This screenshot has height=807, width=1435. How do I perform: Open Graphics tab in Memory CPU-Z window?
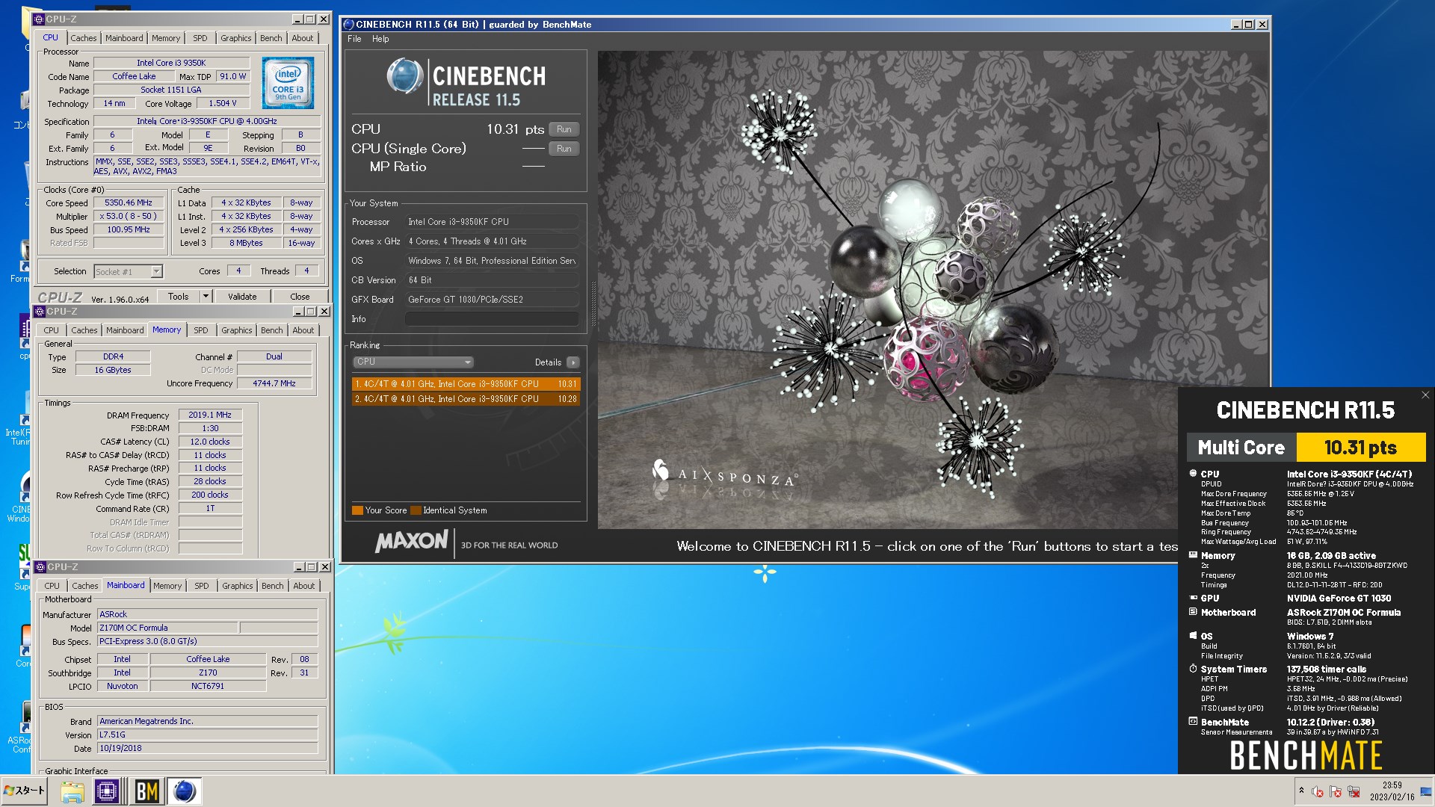tap(237, 330)
